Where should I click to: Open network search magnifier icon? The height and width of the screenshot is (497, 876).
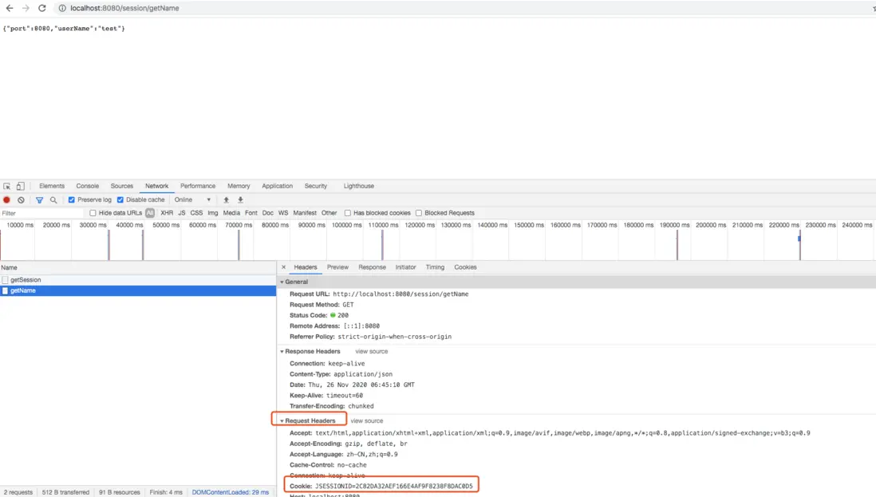click(x=53, y=200)
